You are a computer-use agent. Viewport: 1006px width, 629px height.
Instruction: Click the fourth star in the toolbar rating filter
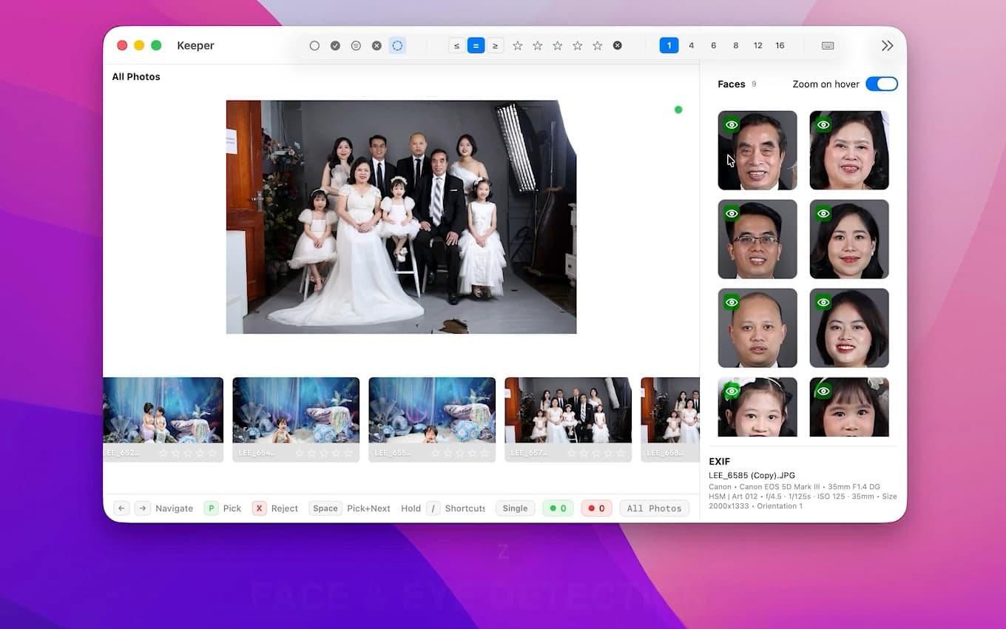[578, 46]
